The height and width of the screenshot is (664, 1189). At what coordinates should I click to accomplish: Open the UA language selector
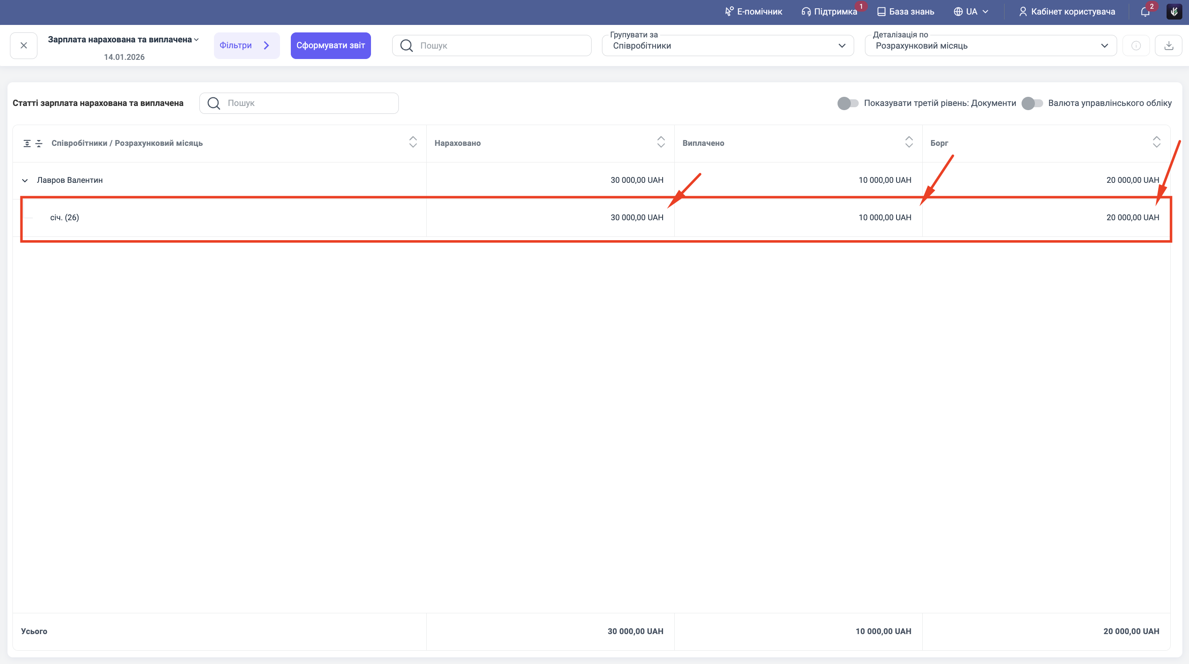pos(971,12)
